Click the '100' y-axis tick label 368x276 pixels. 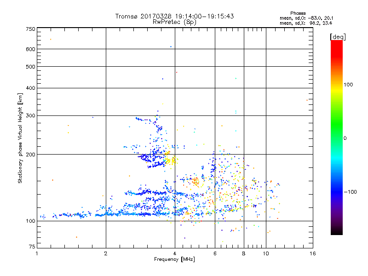[30, 221]
